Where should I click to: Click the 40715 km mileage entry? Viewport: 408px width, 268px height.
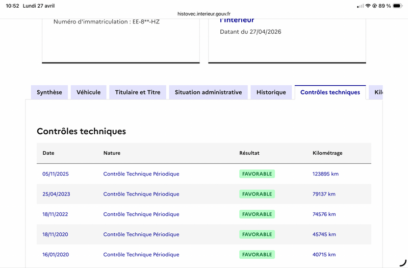[x=324, y=254]
